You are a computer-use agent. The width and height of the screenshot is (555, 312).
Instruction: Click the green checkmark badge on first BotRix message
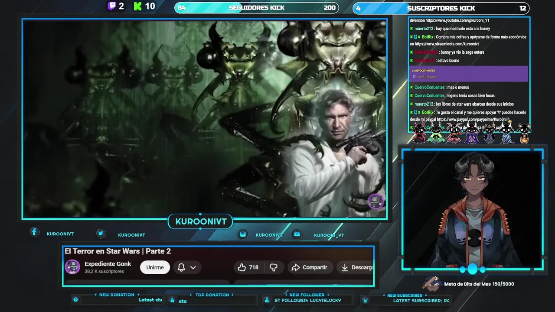419,37
